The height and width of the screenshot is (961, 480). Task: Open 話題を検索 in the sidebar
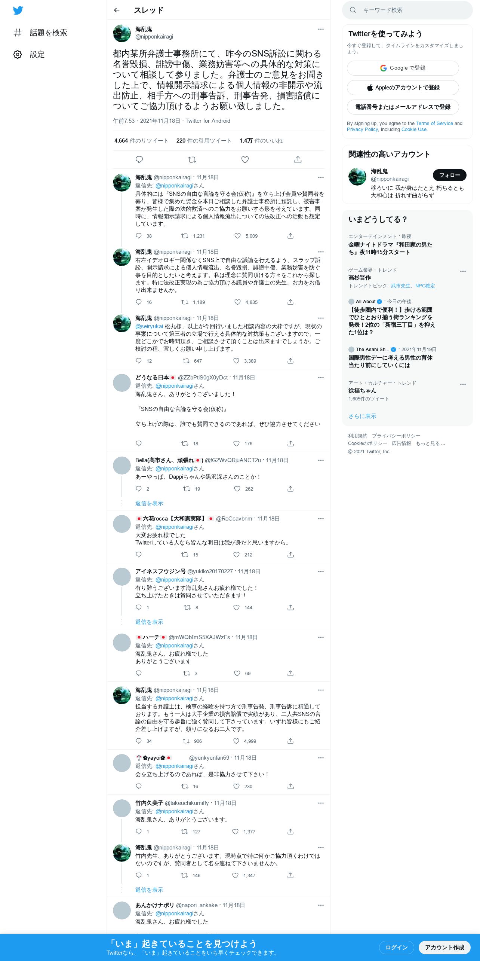coord(40,33)
